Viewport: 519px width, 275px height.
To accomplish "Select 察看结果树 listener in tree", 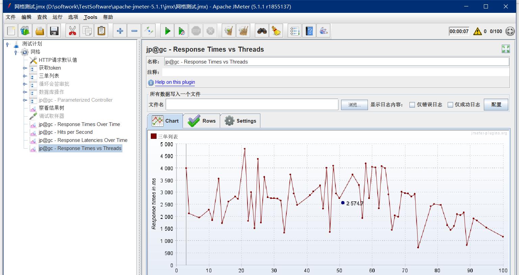I will [51, 108].
